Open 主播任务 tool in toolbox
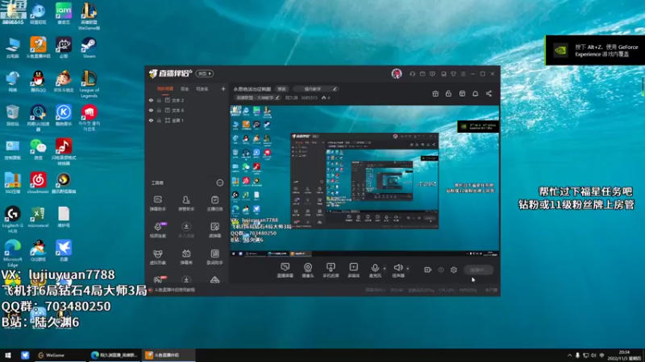645x362 pixels. pos(214,204)
